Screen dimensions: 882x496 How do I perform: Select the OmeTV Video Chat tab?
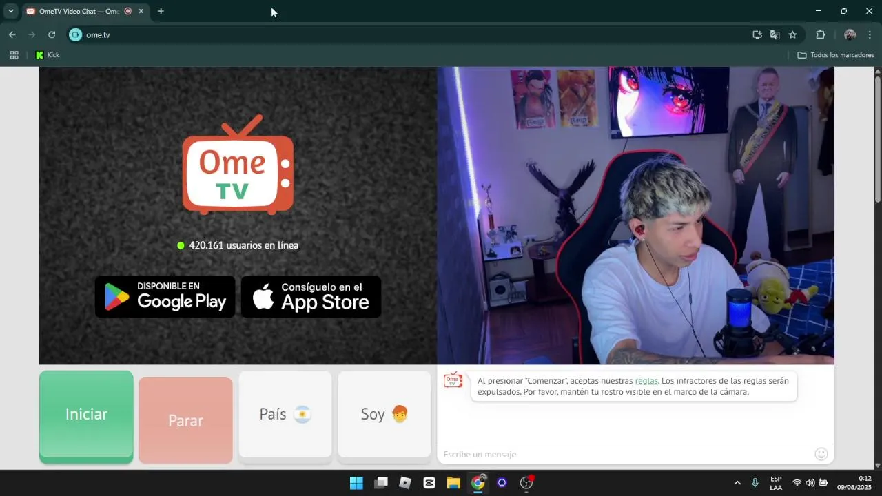point(85,11)
